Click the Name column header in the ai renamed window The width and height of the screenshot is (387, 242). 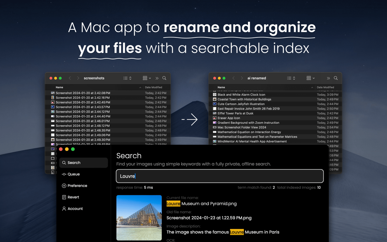point(221,87)
